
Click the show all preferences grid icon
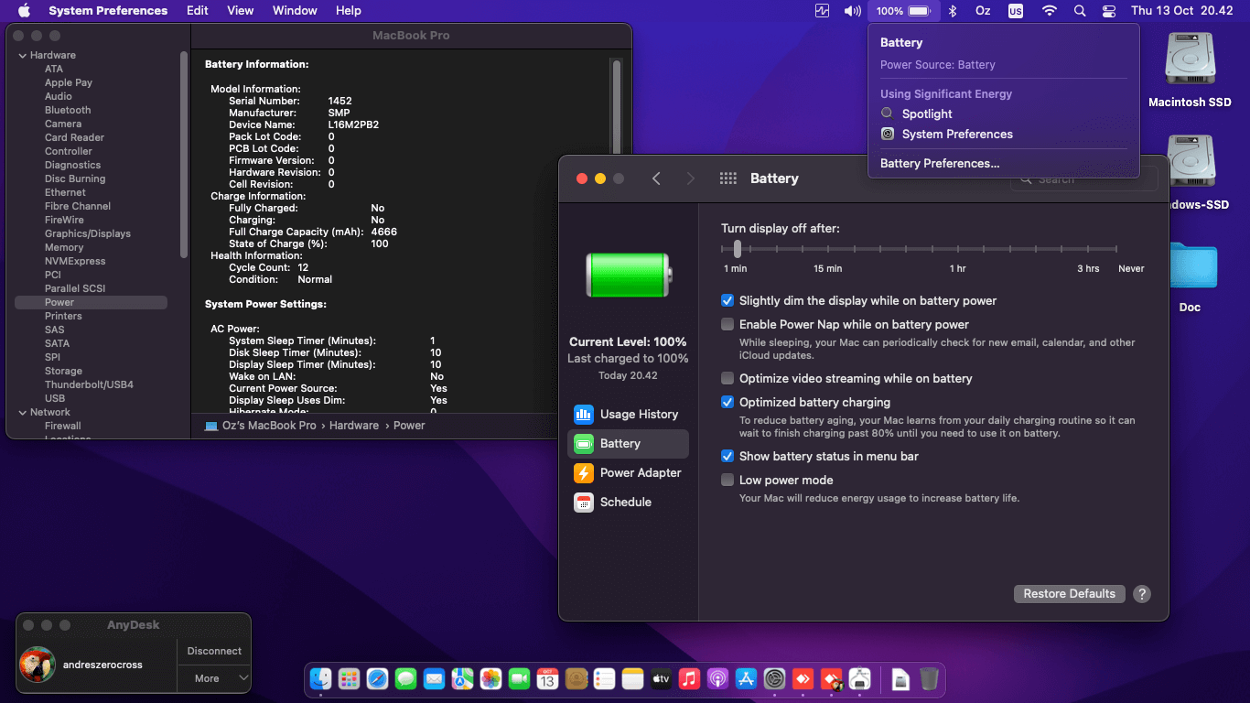[x=728, y=178]
